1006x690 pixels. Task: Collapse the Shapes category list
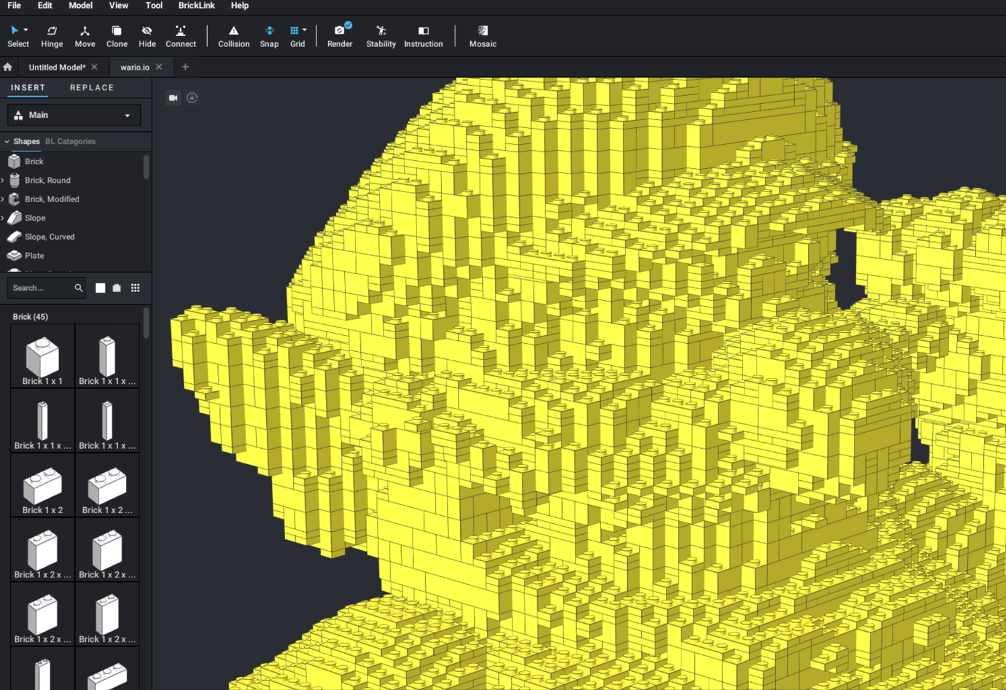7,141
